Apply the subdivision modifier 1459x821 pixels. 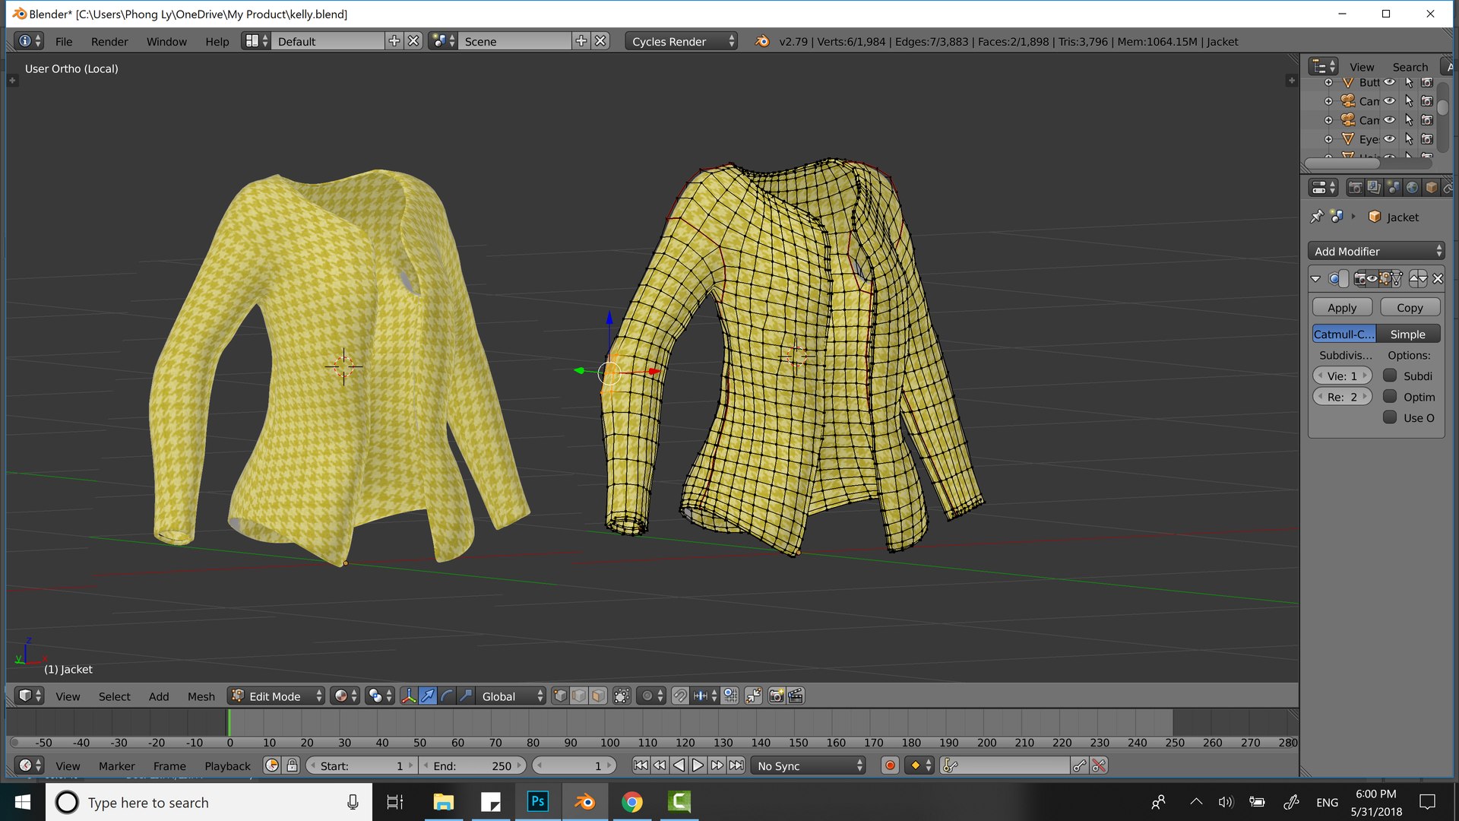point(1342,307)
